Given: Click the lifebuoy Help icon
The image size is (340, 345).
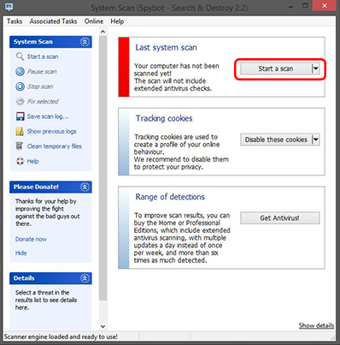Looking at the screenshot, I should click(20, 161).
